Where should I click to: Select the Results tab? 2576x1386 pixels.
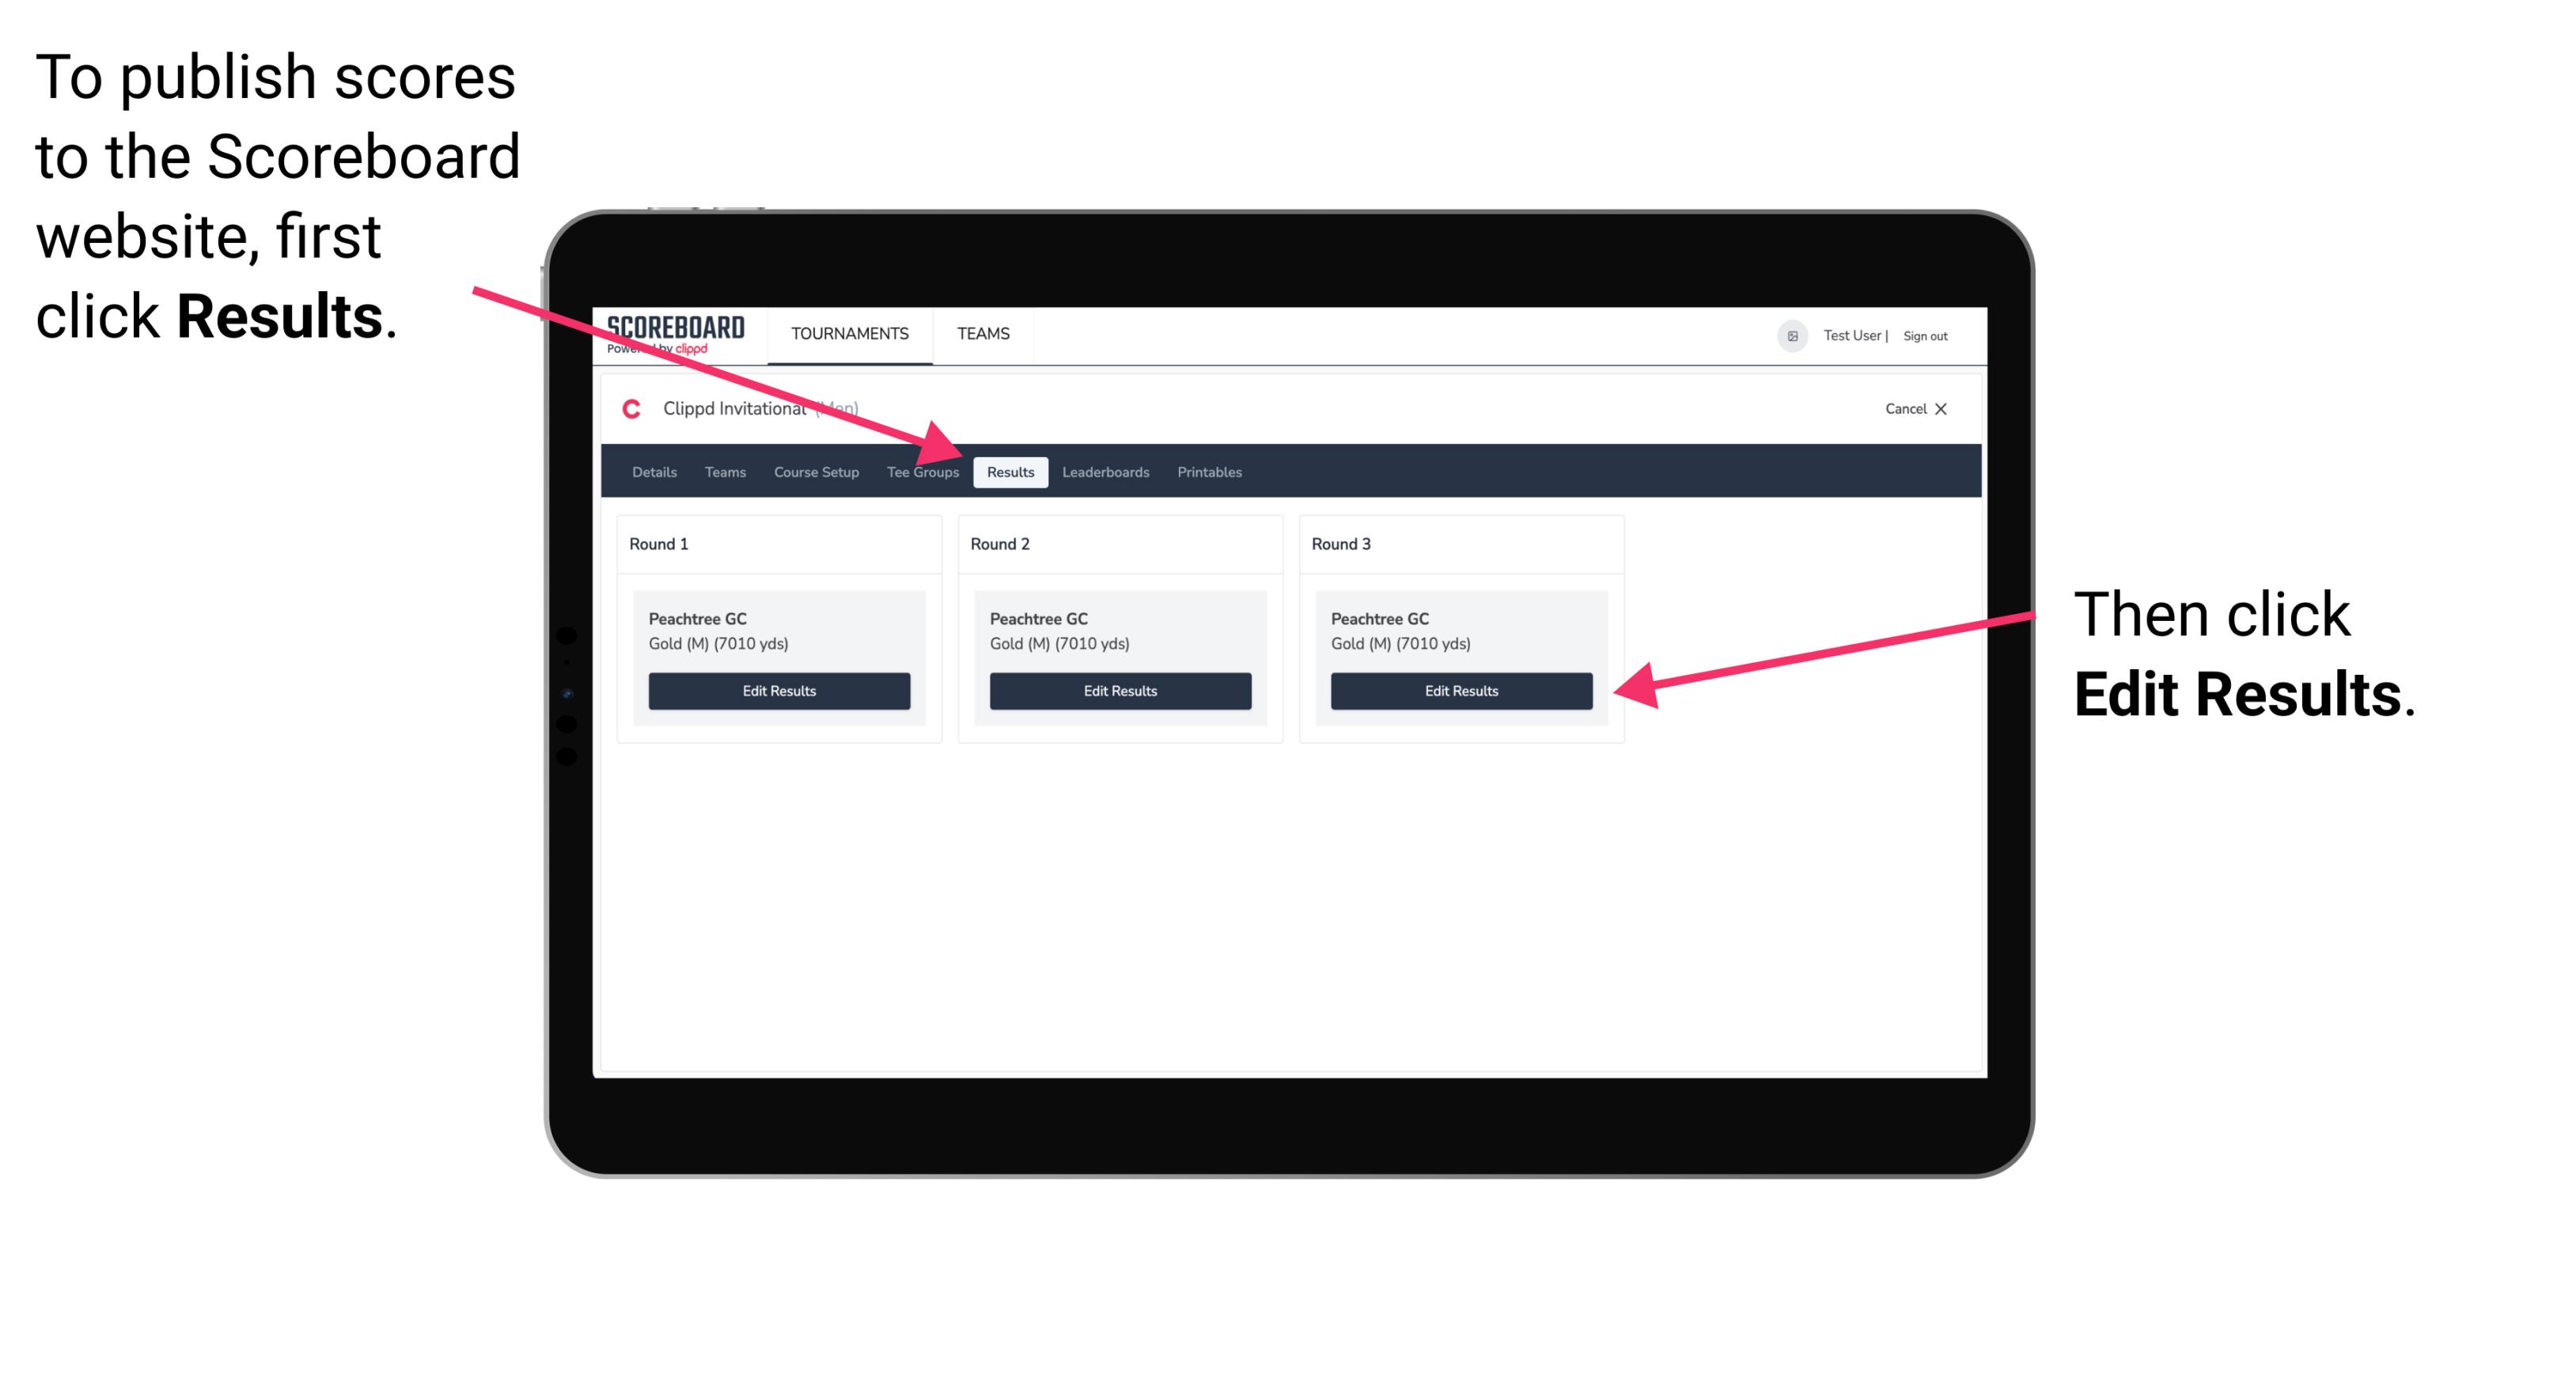coord(1010,473)
